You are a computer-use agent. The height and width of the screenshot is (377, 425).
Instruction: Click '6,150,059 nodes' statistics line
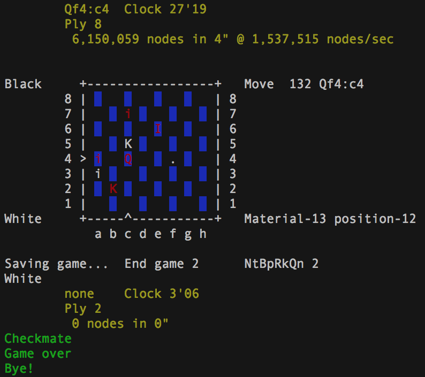point(232,39)
